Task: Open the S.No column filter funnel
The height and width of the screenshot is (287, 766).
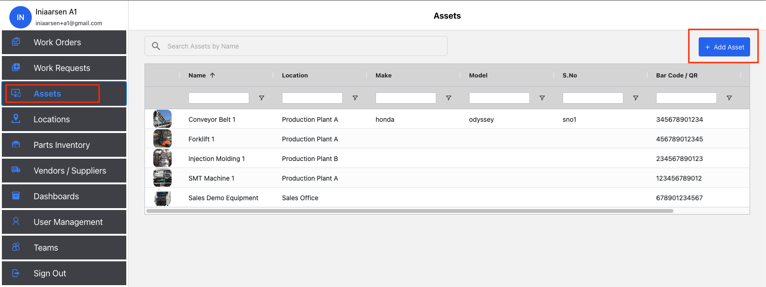Action: click(x=636, y=98)
